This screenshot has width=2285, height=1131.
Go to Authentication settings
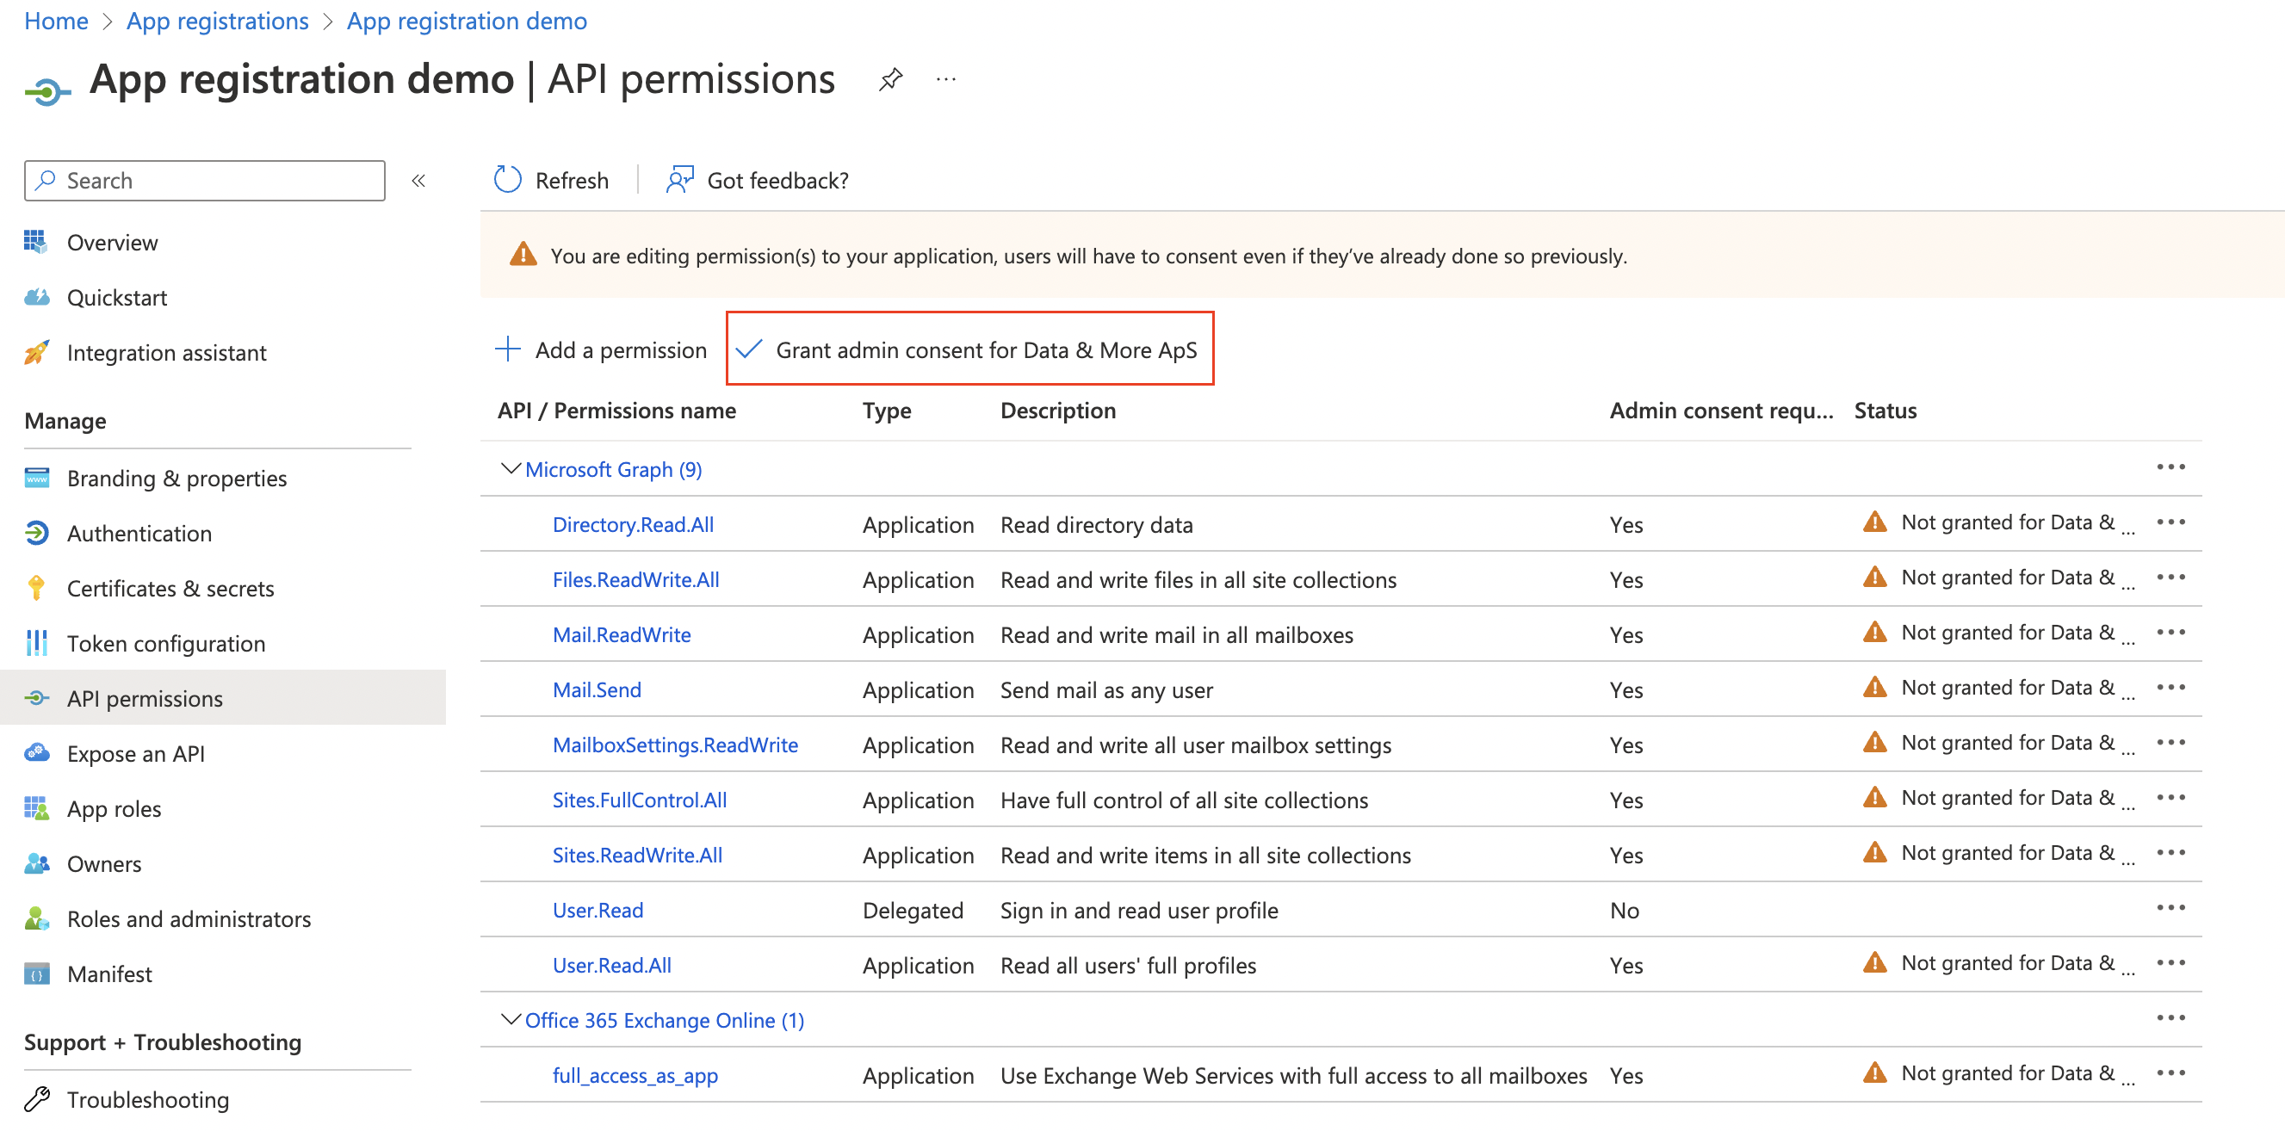(x=139, y=533)
